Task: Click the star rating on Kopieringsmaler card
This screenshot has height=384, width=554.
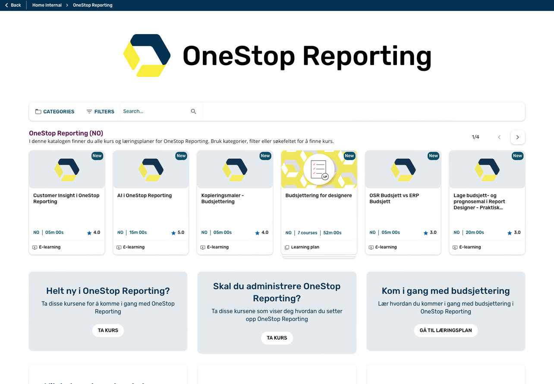Action: (261, 233)
